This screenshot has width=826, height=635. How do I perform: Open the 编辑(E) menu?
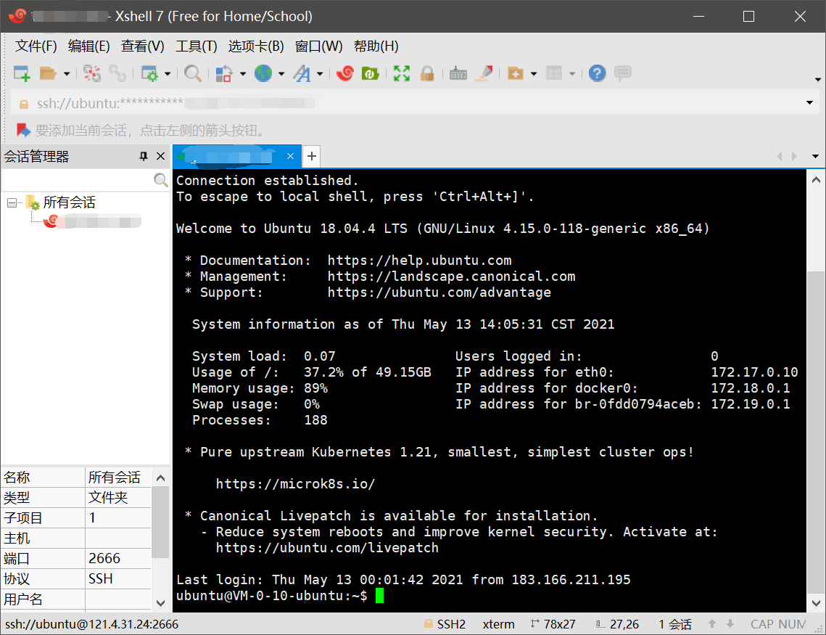89,46
